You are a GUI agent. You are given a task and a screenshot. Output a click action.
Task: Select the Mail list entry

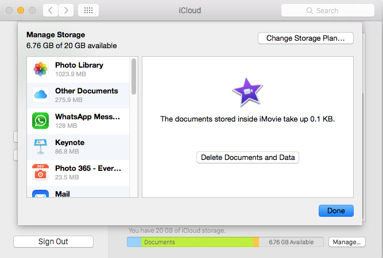click(x=78, y=191)
